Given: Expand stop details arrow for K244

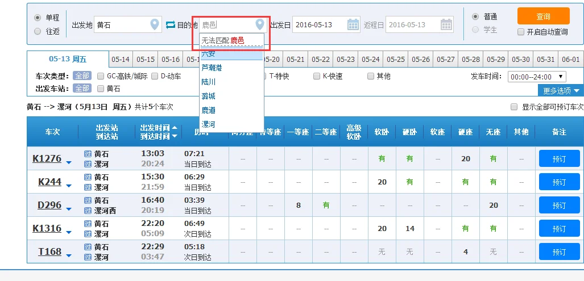Looking at the screenshot, I should tap(69, 186).
